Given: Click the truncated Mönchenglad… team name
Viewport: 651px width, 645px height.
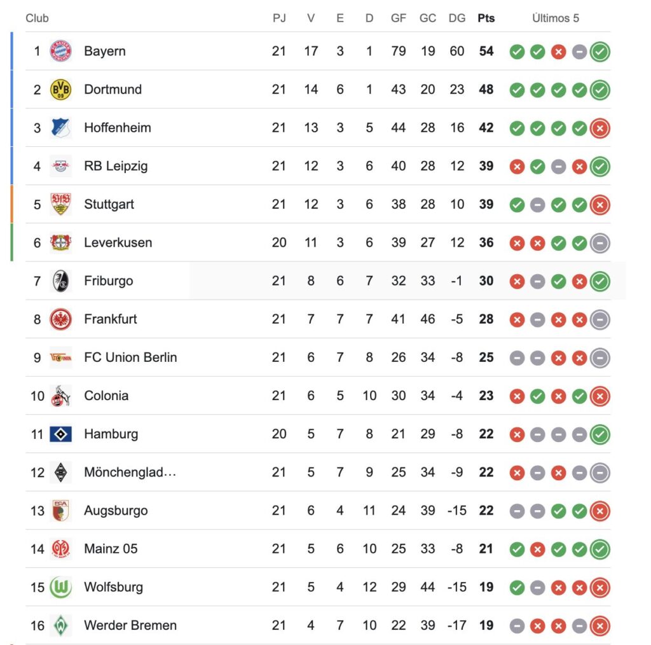Looking at the screenshot, I should (x=130, y=473).
